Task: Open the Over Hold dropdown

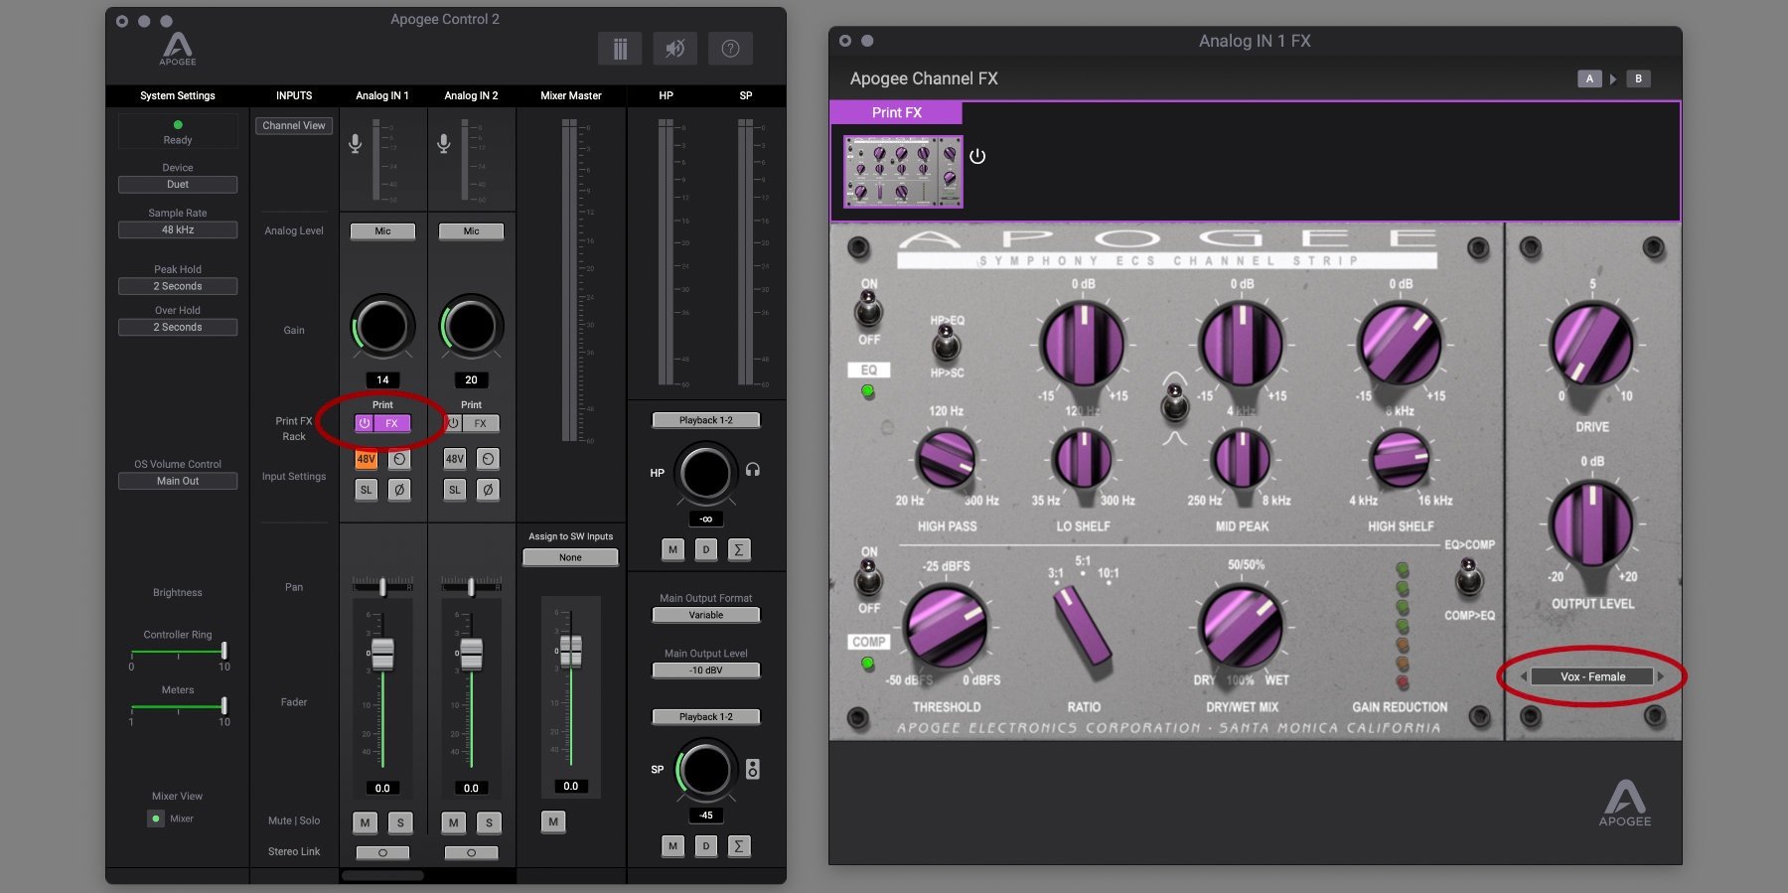Action: tap(178, 327)
